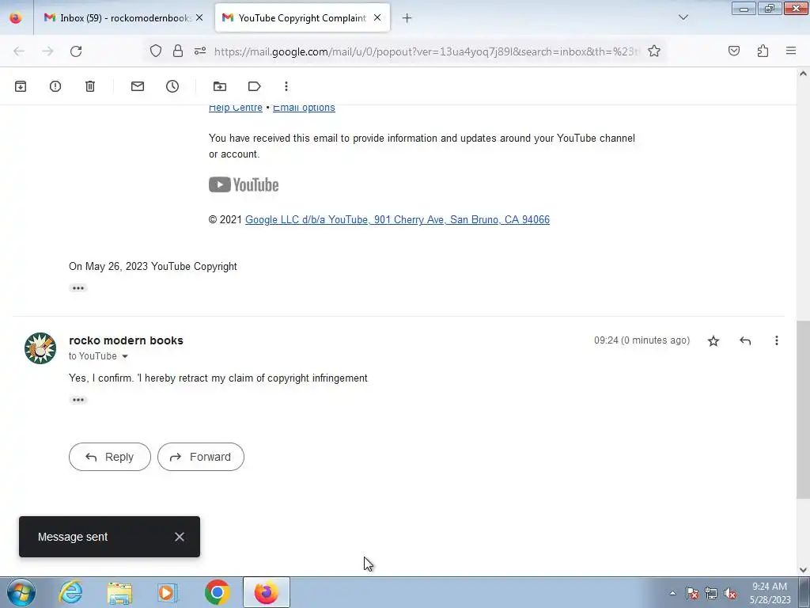Open Windows Media Player from the taskbar
The image size is (810, 608).
pyautogui.click(x=168, y=592)
